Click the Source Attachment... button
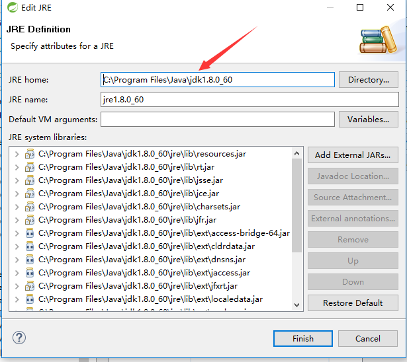This screenshot has height=362, width=407. (353, 198)
